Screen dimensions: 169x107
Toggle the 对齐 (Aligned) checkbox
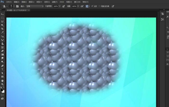click(x=92, y=6)
